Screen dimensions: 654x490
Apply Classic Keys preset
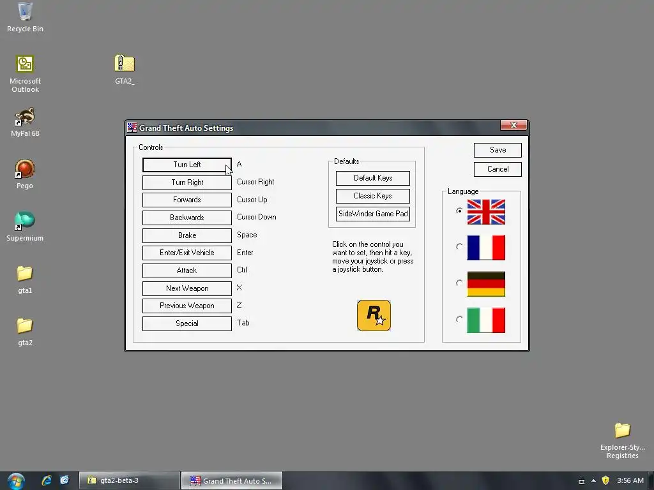pyautogui.click(x=373, y=196)
